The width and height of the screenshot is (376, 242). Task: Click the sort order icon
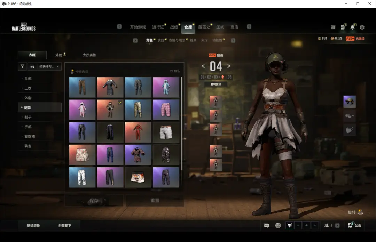[32, 67]
